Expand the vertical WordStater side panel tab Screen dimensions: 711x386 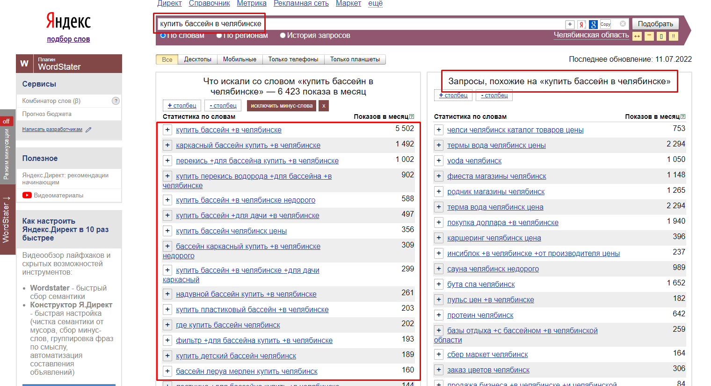(7, 219)
